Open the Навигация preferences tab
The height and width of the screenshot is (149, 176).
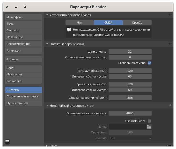point(23,75)
